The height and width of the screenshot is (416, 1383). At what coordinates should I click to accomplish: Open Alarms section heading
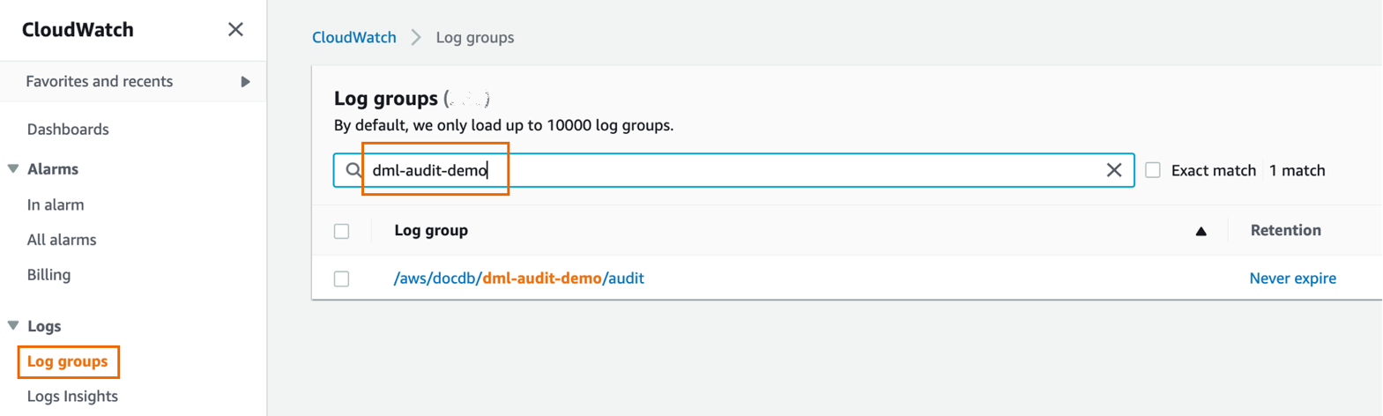53,169
